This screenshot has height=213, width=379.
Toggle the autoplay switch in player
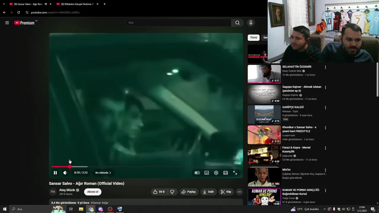click(x=197, y=173)
